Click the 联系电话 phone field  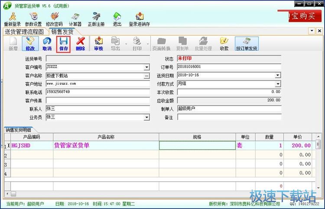(97, 92)
